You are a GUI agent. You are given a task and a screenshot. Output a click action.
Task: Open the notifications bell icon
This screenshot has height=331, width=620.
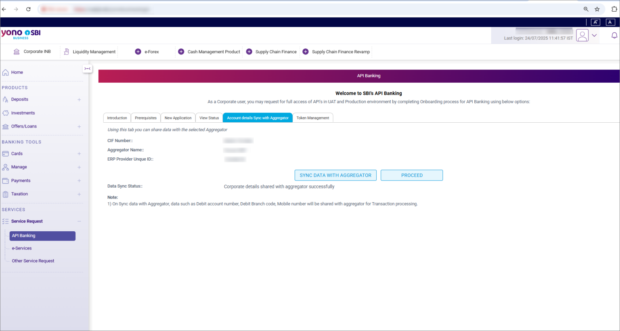[614, 35]
